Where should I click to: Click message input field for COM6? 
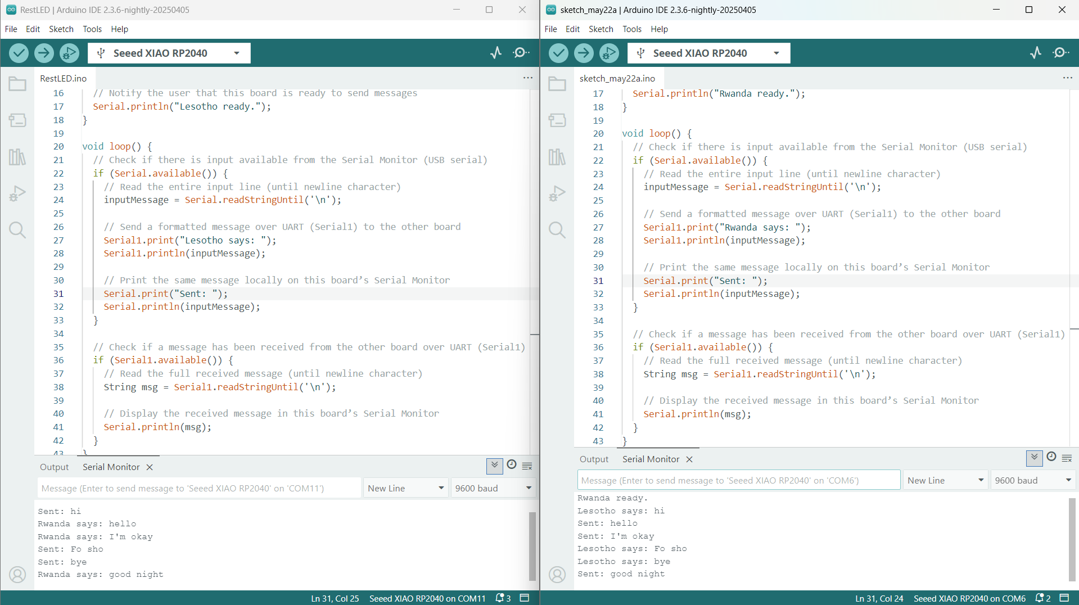pos(739,480)
